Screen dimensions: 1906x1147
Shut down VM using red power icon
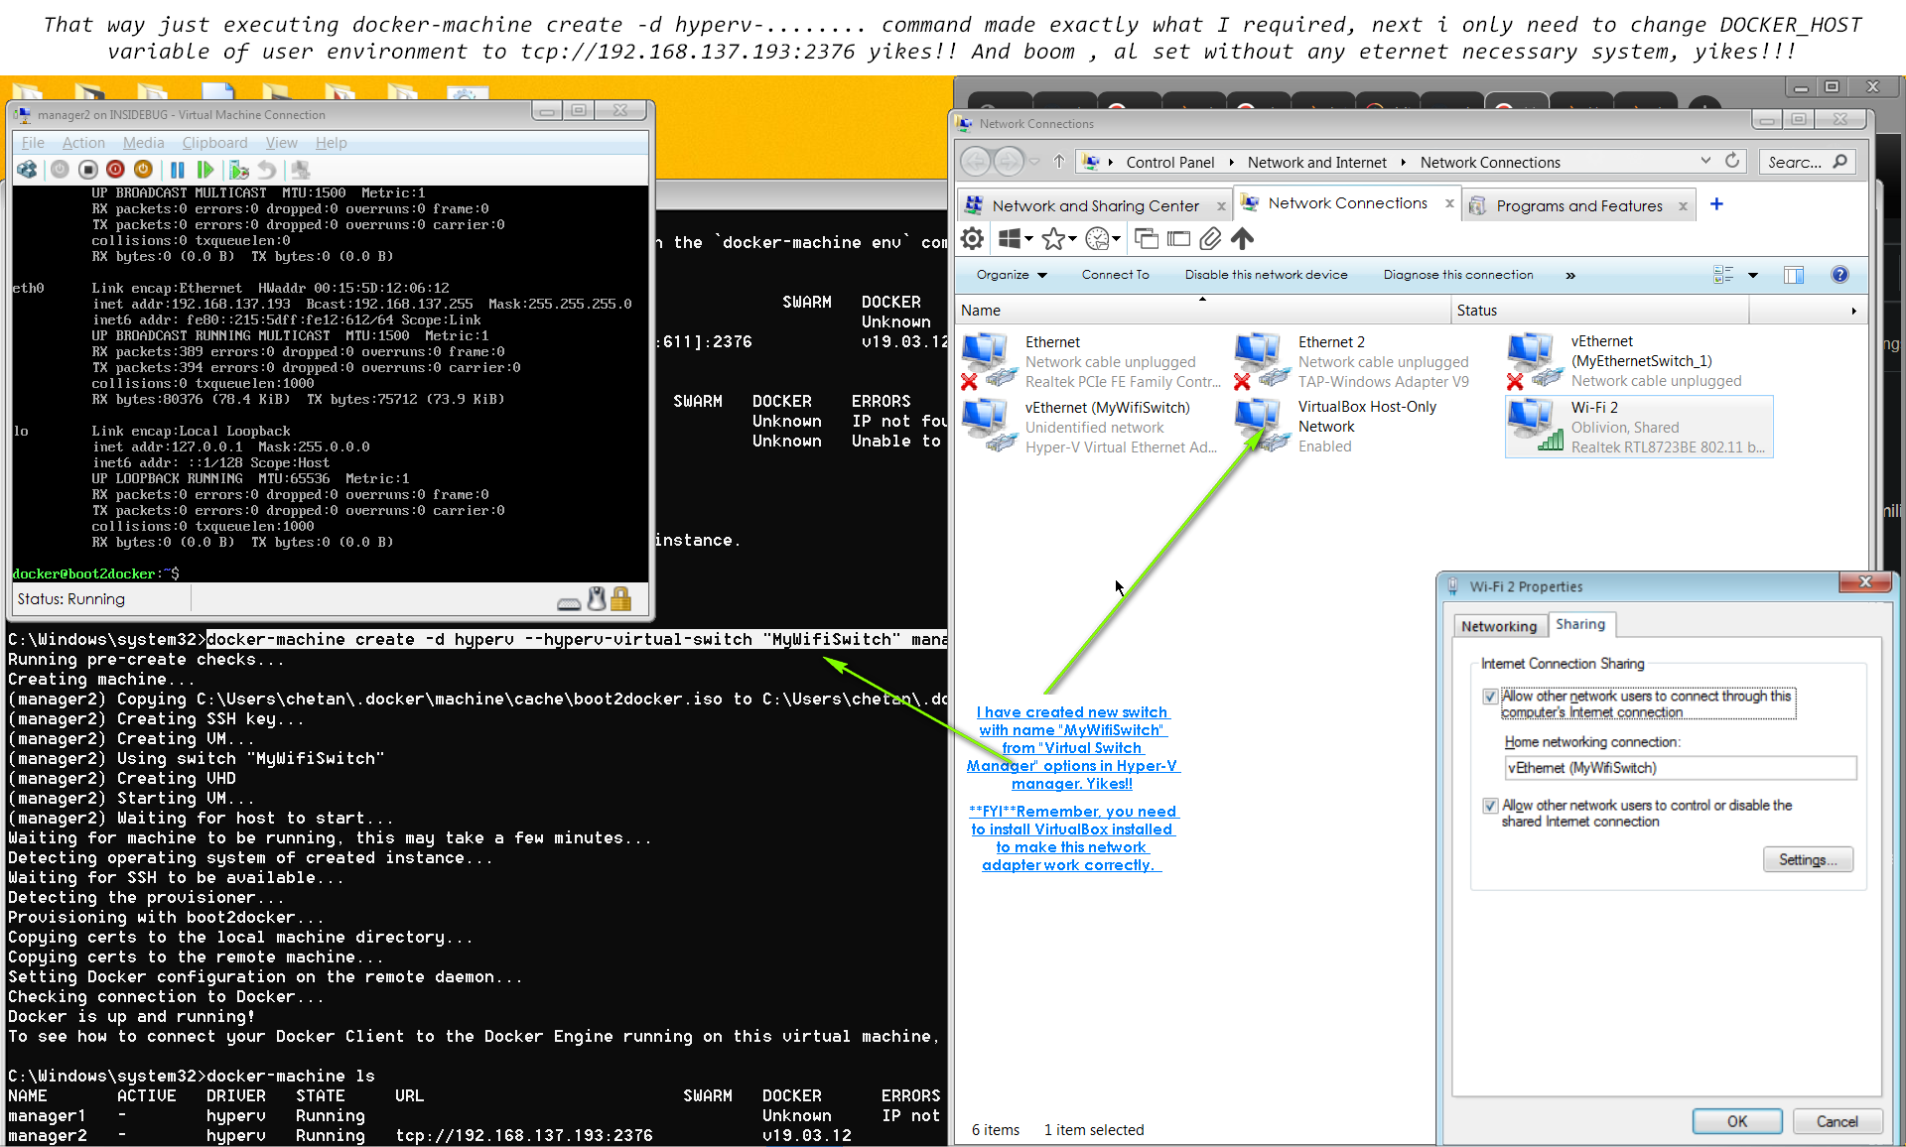tap(115, 170)
